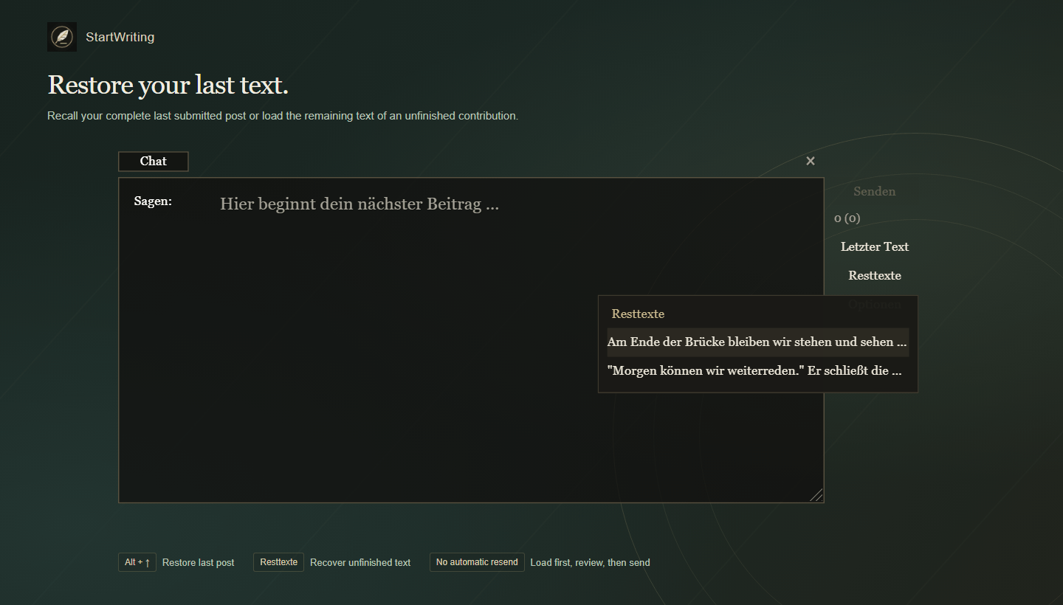Select the Chat tab
Viewport: 1063px width, 605px height.
[154, 162]
